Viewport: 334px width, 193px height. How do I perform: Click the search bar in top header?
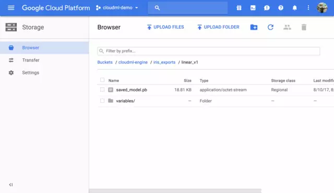point(188,8)
